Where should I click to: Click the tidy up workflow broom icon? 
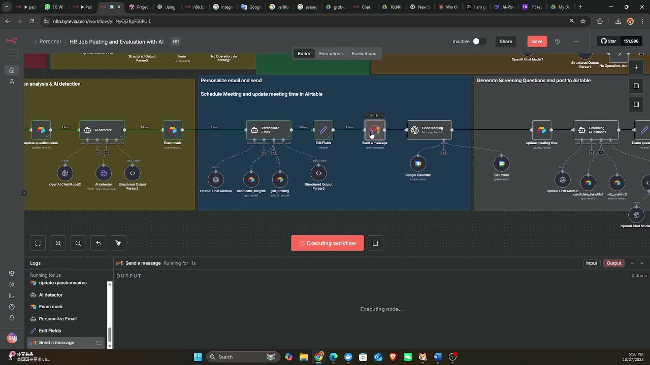click(x=118, y=243)
